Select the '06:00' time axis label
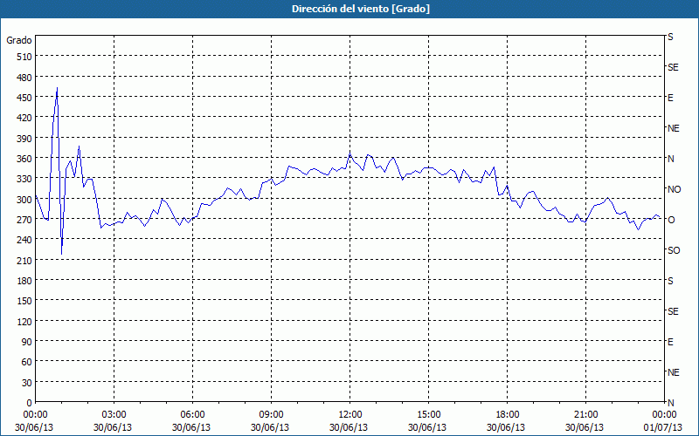The image size is (699, 436). tap(192, 415)
